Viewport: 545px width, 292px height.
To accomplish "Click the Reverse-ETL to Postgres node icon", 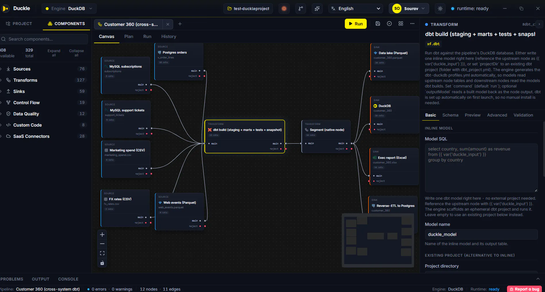I will coord(373,206).
